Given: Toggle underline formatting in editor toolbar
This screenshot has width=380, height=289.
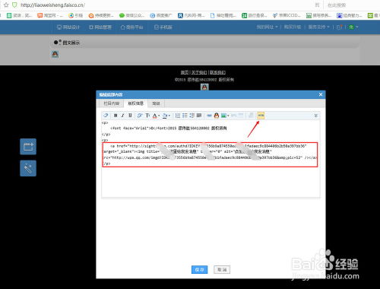Looking at the screenshot, I should coord(130,116).
